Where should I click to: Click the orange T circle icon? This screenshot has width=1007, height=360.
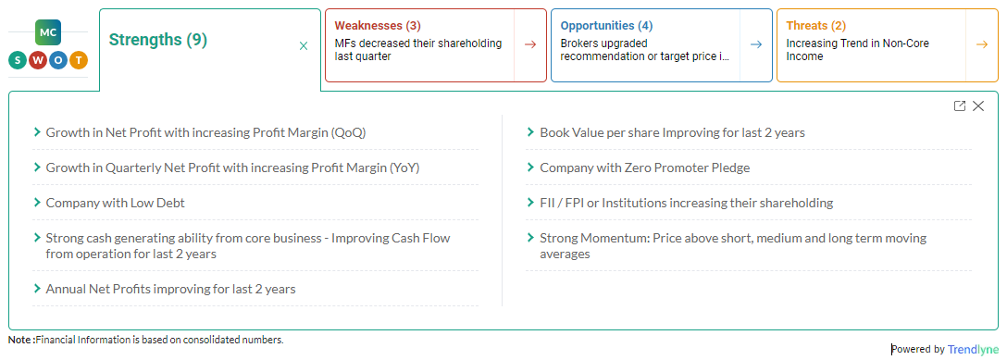click(79, 61)
